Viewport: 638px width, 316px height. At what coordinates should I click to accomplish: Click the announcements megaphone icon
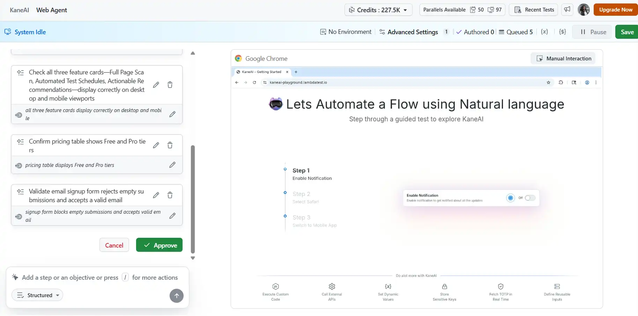(x=567, y=10)
